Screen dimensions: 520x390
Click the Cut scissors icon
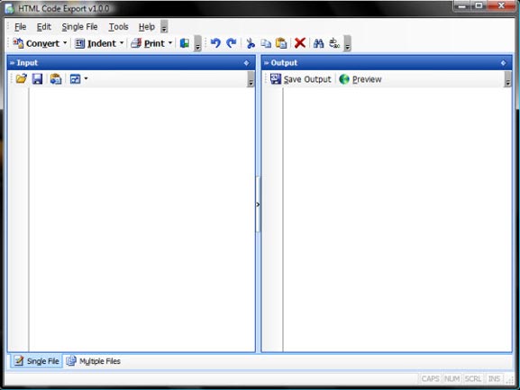pos(251,43)
